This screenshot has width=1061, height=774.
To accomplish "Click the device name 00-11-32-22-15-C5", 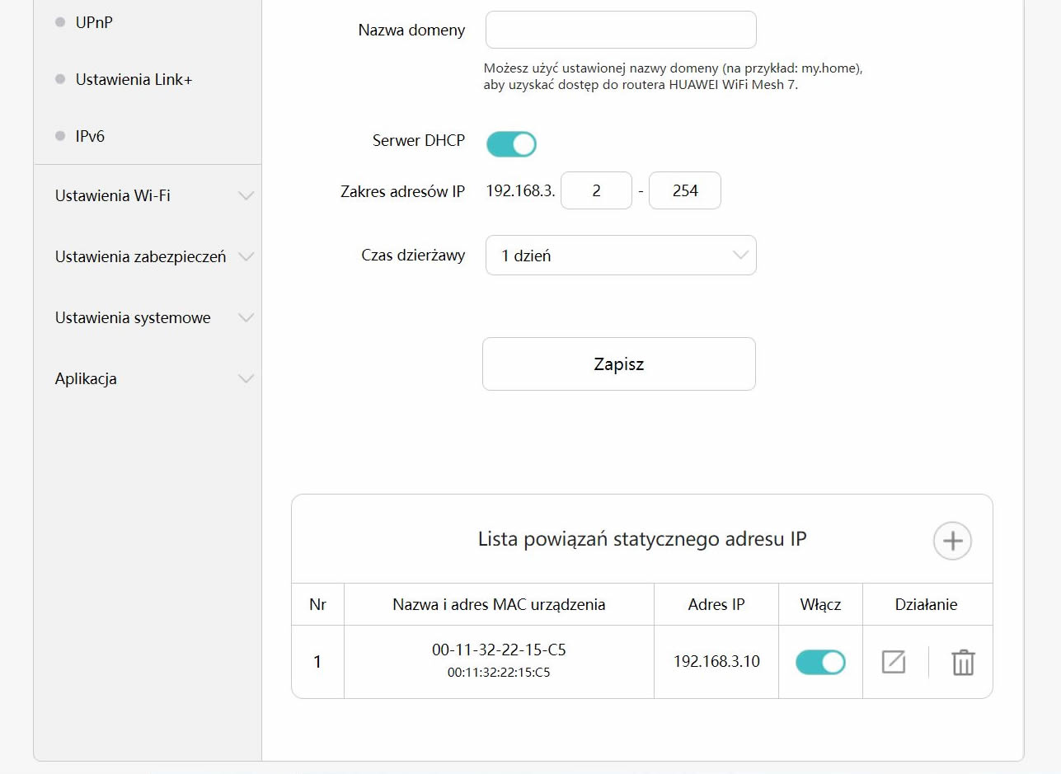I will coord(499,650).
